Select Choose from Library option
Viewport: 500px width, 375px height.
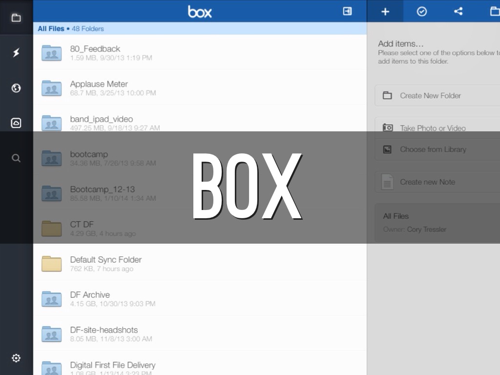pos(433,149)
